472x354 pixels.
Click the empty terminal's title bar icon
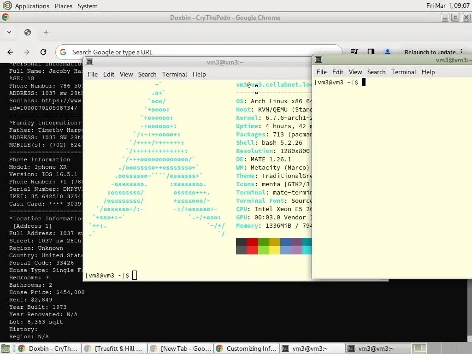(319, 59)
